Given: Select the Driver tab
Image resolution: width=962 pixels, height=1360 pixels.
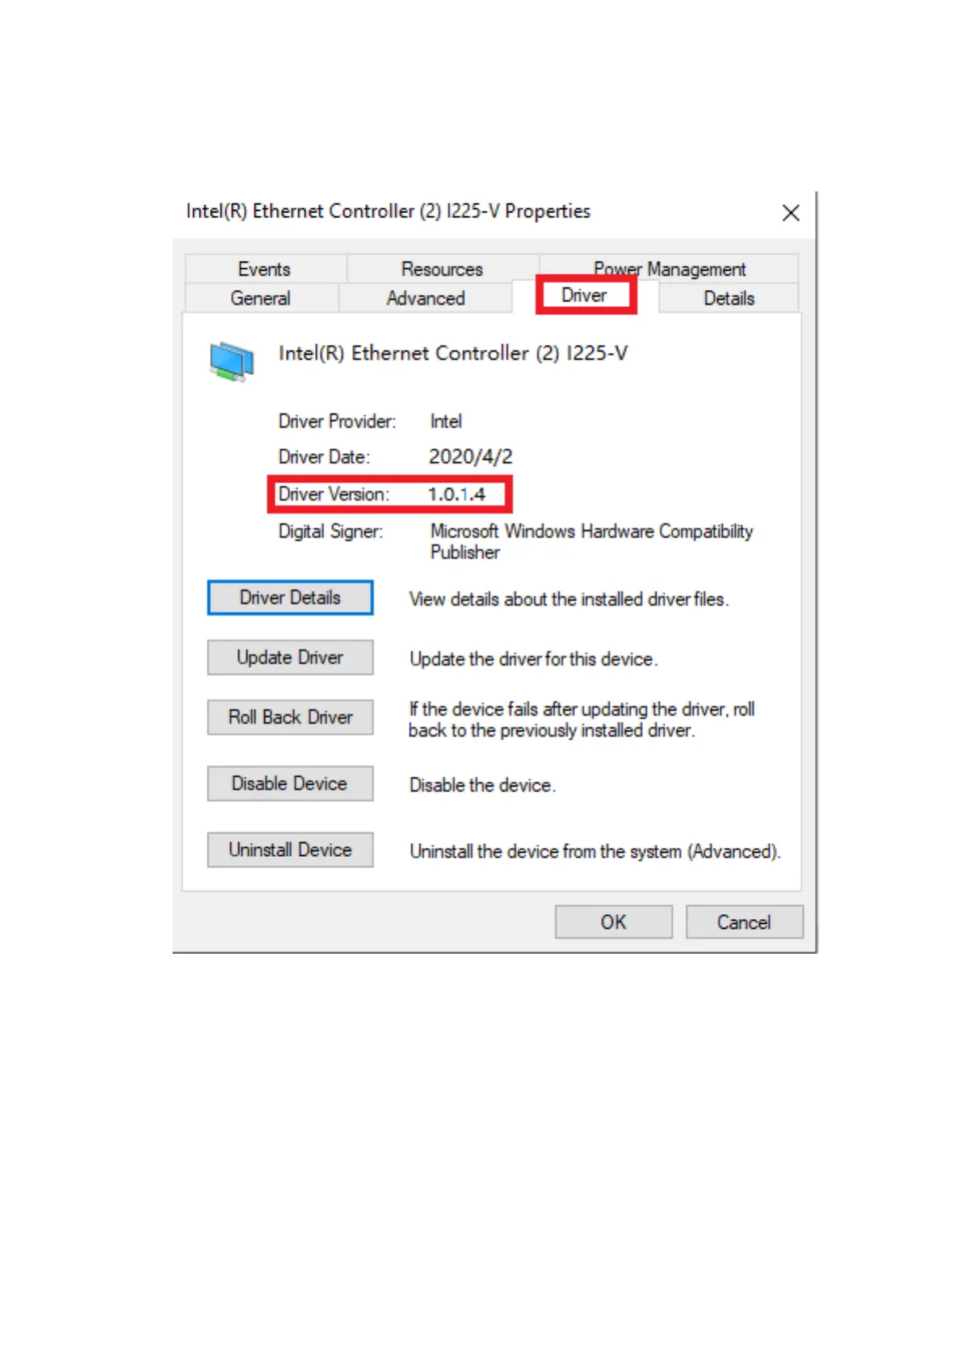Looking at the screenshot, I should (x=585, y=296).
